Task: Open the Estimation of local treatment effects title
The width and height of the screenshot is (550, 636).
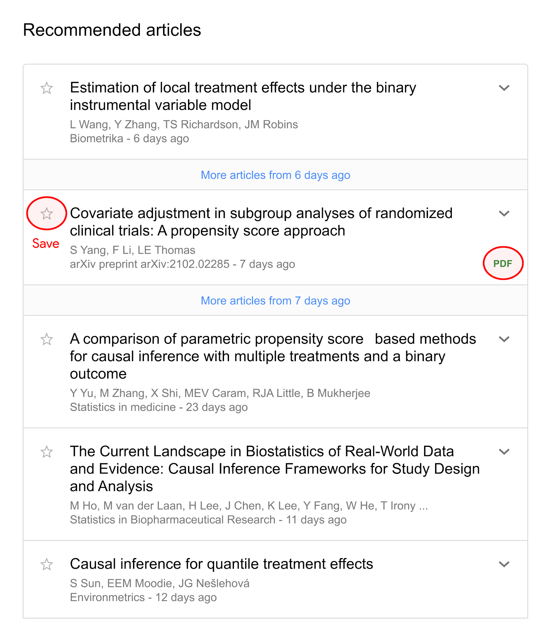Action: tap(243, 96)
